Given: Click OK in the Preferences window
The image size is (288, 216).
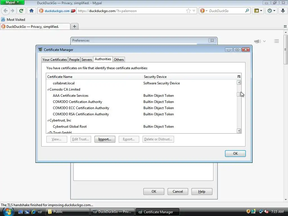Looking at the screenshot, I should [154, 191].
